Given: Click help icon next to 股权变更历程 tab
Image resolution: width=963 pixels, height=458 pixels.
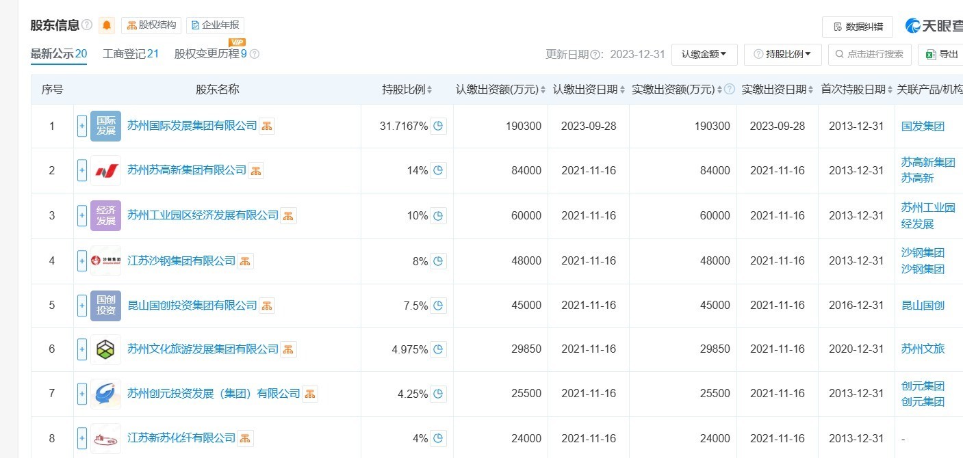Looking at the screenshot, I should coord(255,54).
